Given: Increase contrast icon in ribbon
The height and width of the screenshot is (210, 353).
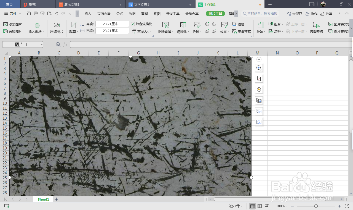Looking at the screenshot, I should pyautogui.click(x=207, y=24).
